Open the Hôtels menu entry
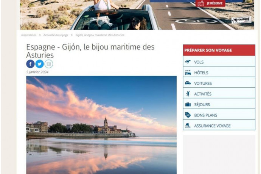The image size is (261, 174). coord(219,72)
